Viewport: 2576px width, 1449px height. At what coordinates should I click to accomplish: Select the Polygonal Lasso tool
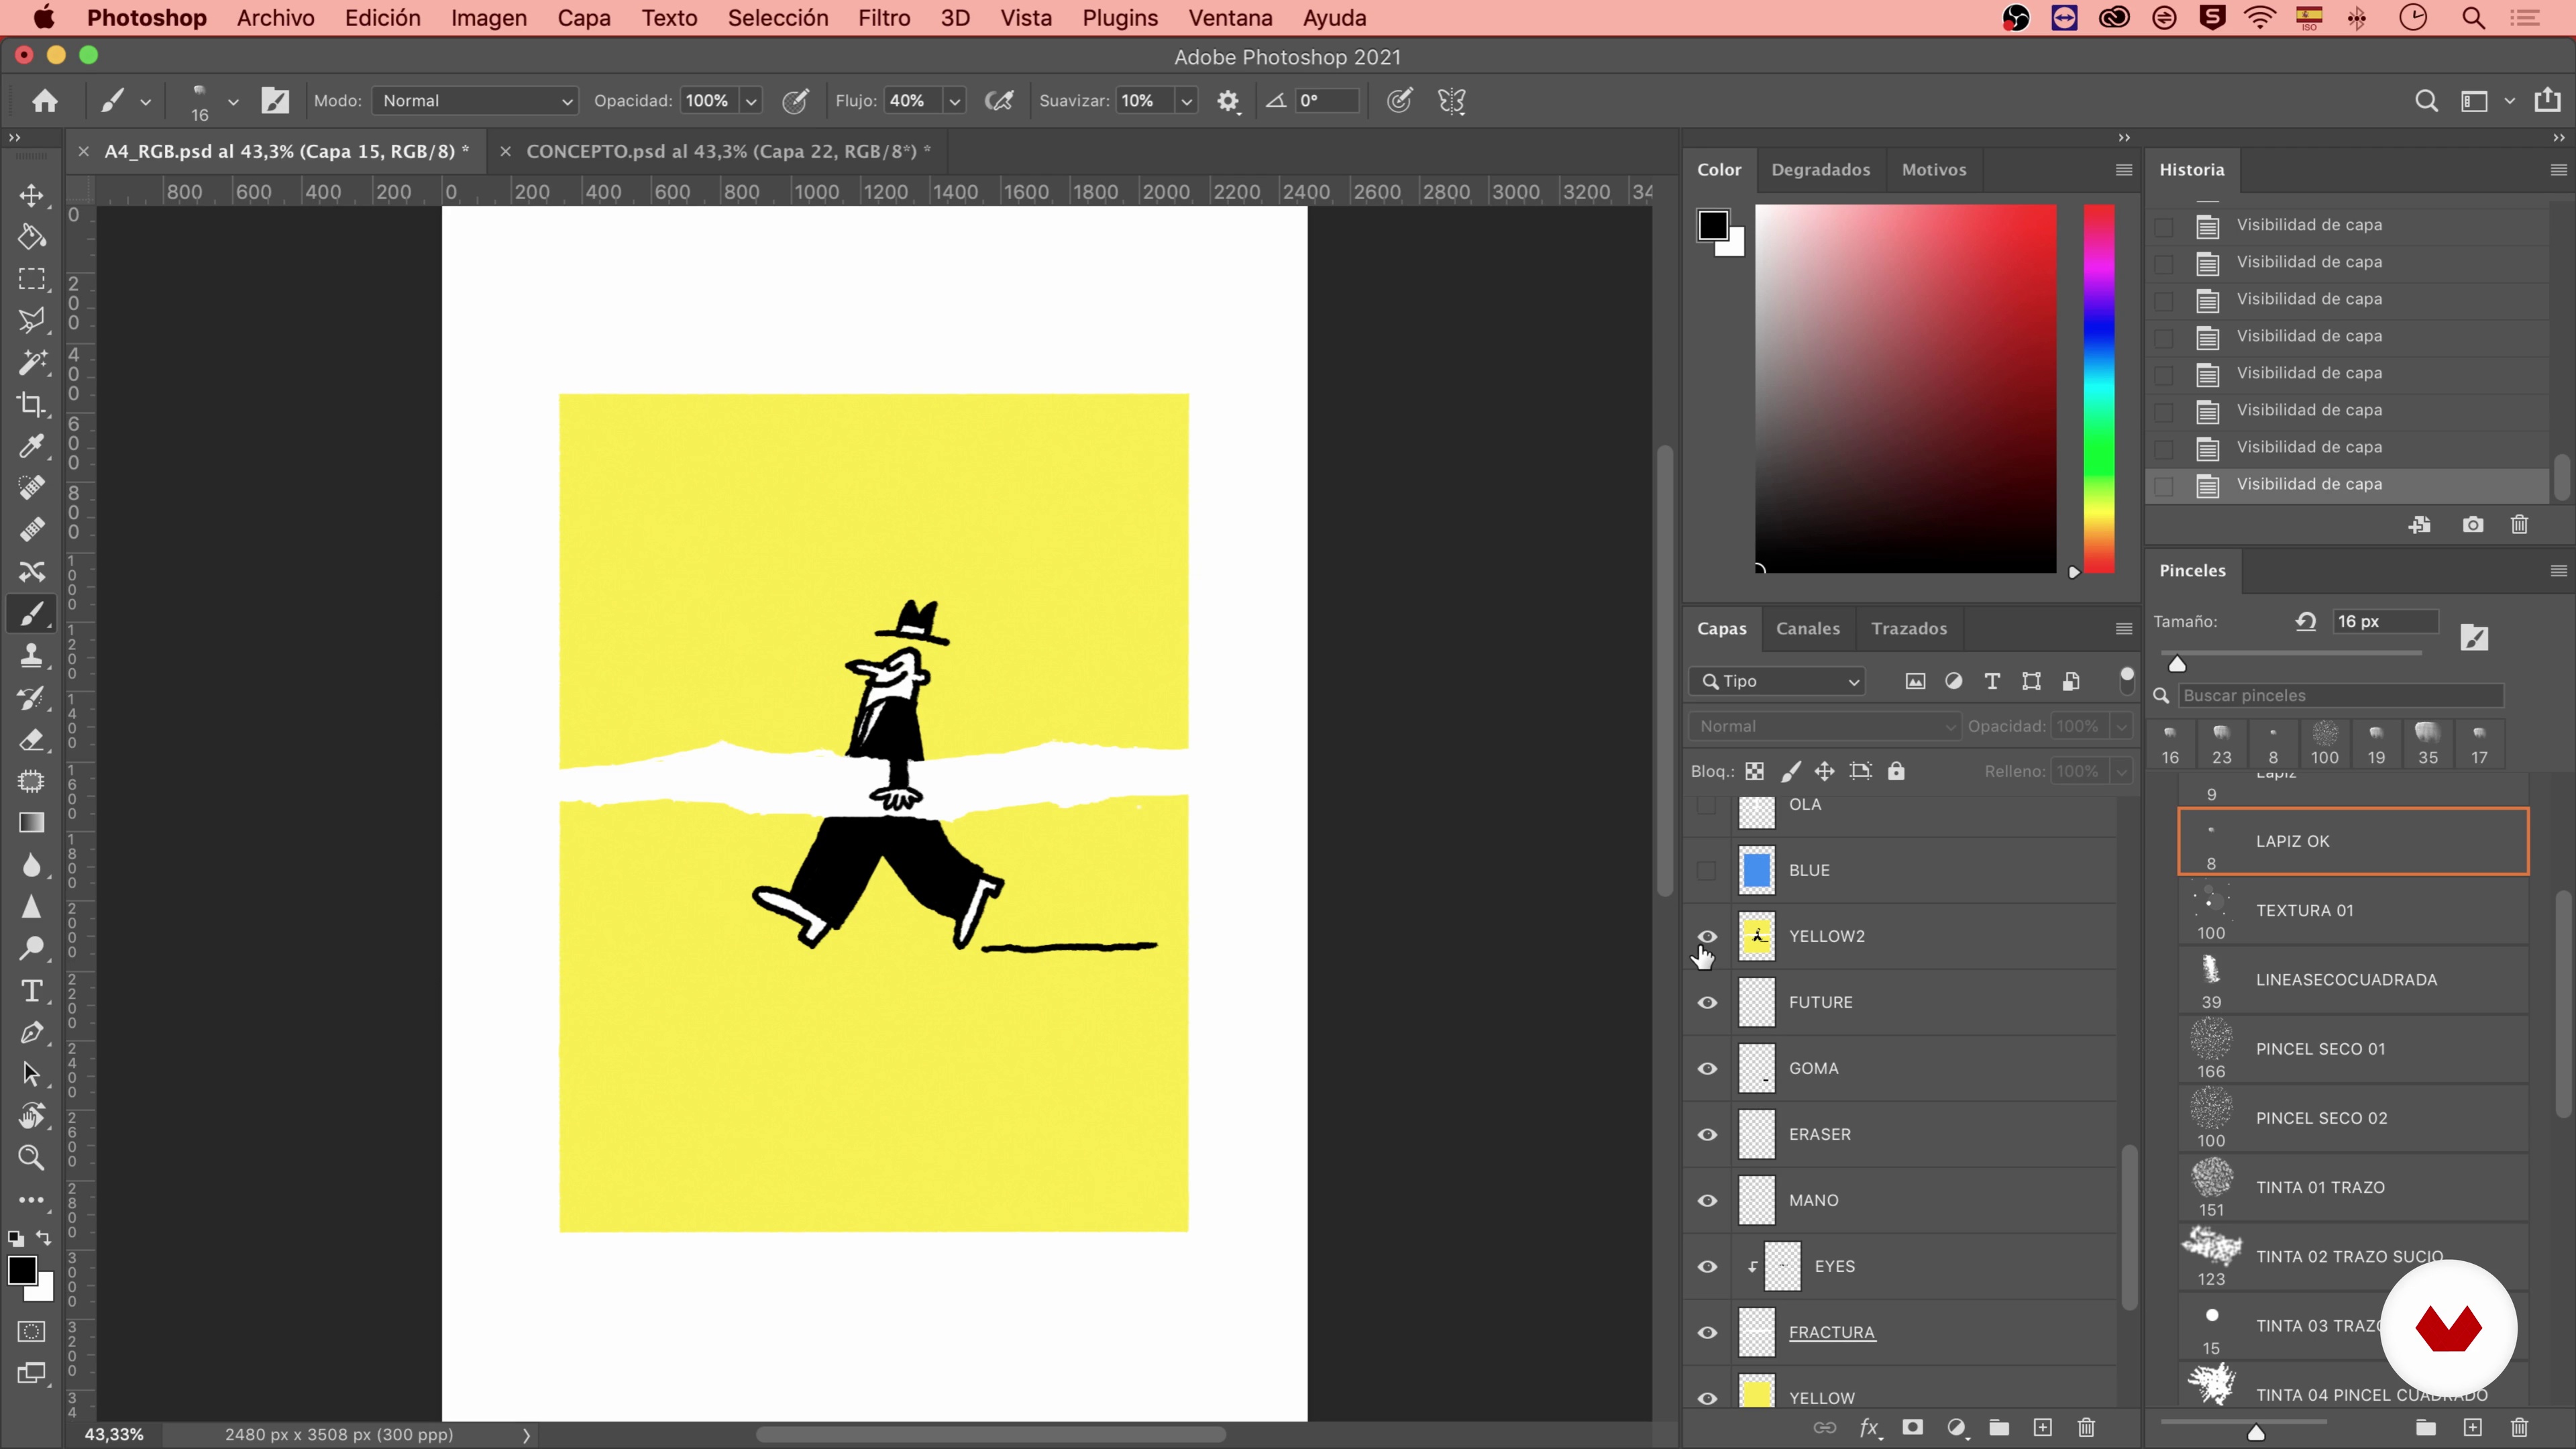pos(31,321)
